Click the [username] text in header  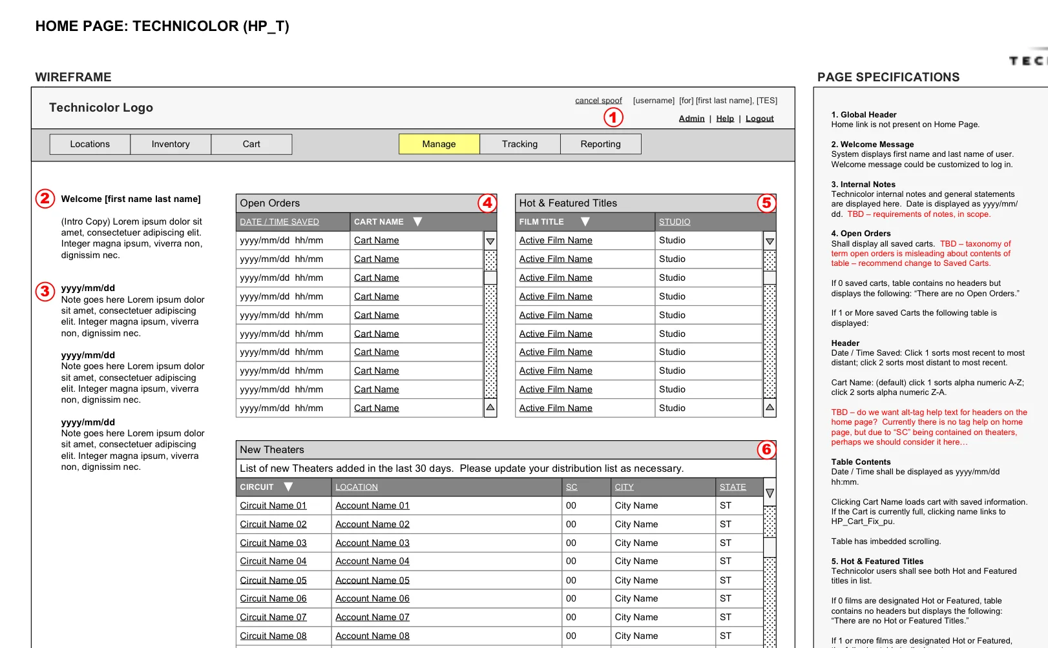654,101
